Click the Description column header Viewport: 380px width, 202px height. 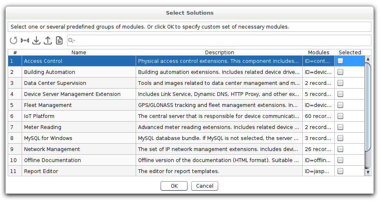tap(219, 52)
